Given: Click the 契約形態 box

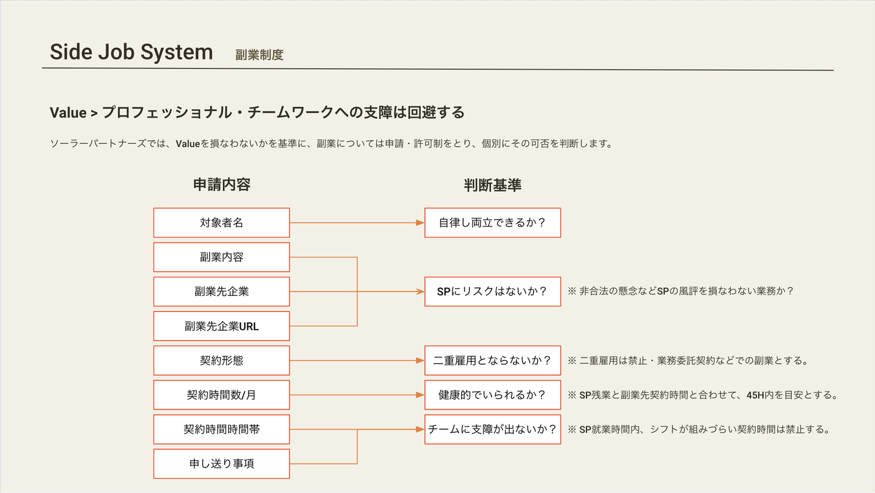Looking at the screenshot, I should [x=221, y=361].
